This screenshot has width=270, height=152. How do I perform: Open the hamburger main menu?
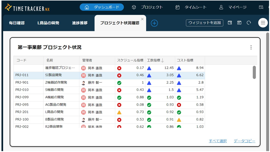(263, 23)
